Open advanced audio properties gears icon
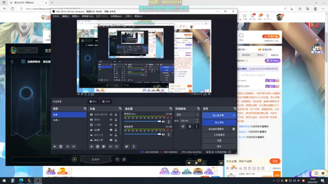This screenshot has height=184, width=328. 127,147
